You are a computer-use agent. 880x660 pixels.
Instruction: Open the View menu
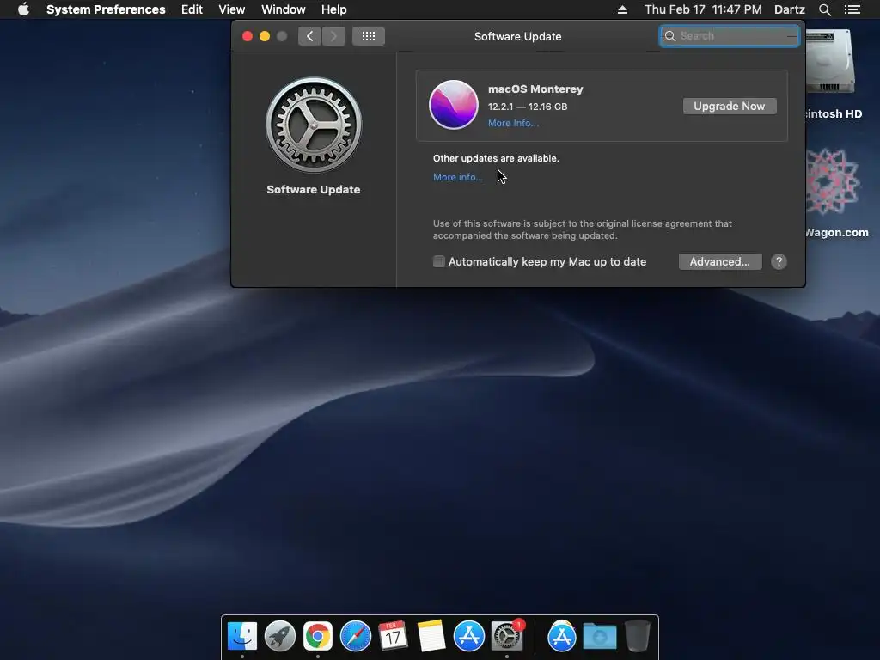click(231, 9)
